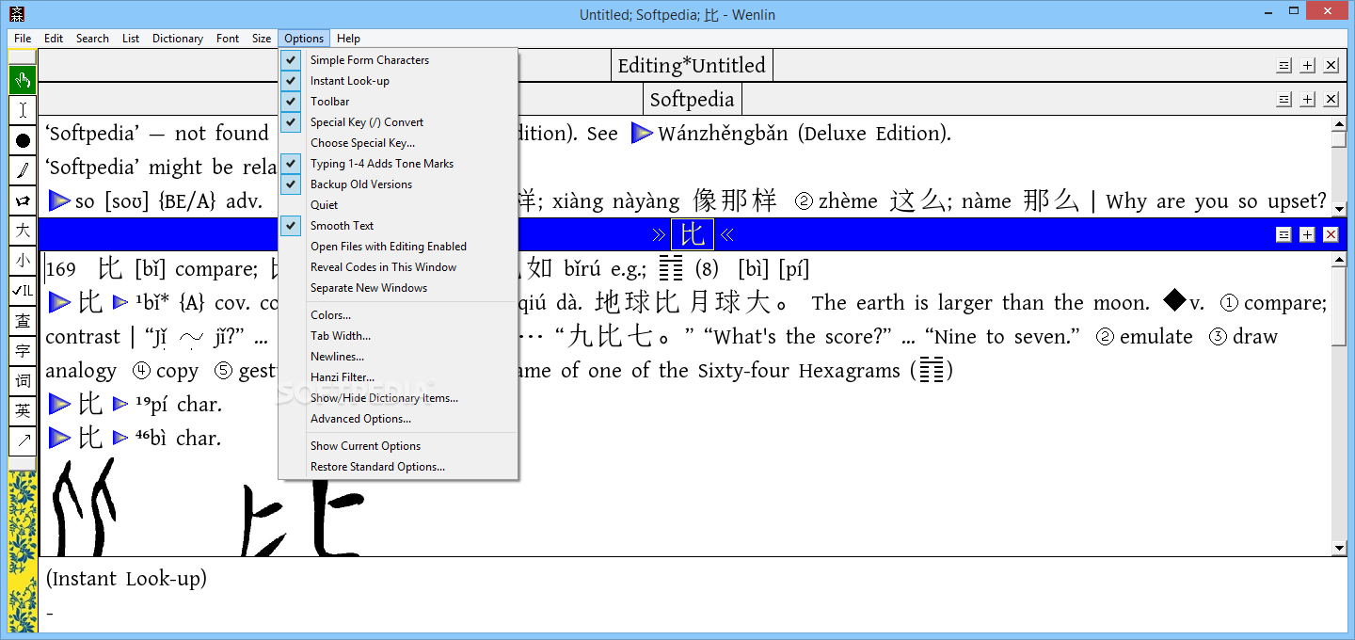The image size is (1355, 640).
Task: Open the Font menu
Action: pos(228,39)
